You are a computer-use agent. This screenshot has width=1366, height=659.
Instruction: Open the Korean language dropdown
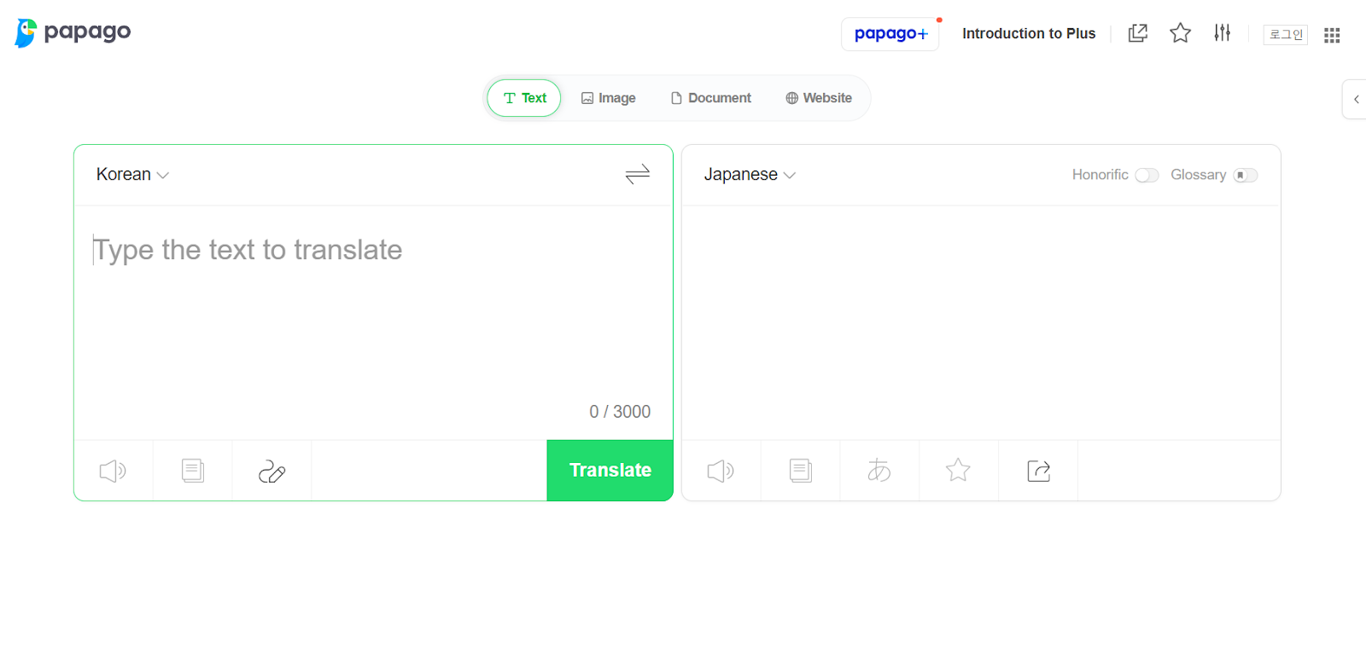coord(132,174)
